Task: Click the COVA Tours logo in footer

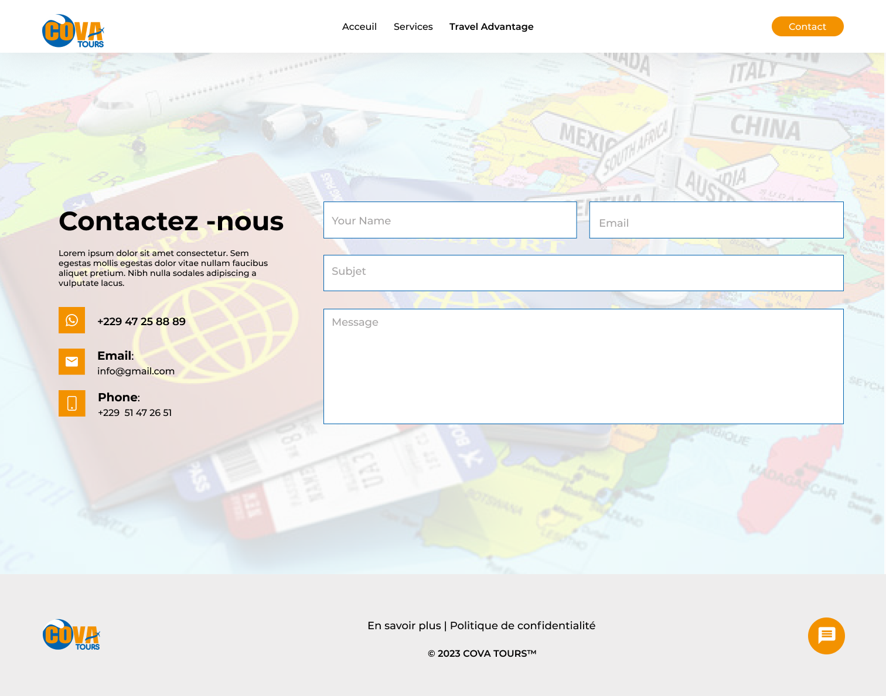Action: click(71, 635)
